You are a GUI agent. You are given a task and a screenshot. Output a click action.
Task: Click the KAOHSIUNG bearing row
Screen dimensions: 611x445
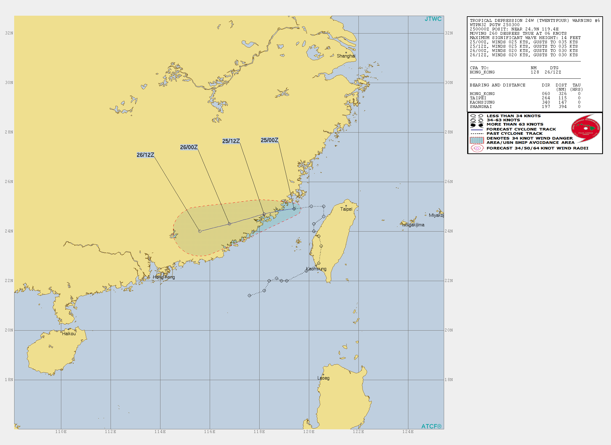[x=525, y=102]
